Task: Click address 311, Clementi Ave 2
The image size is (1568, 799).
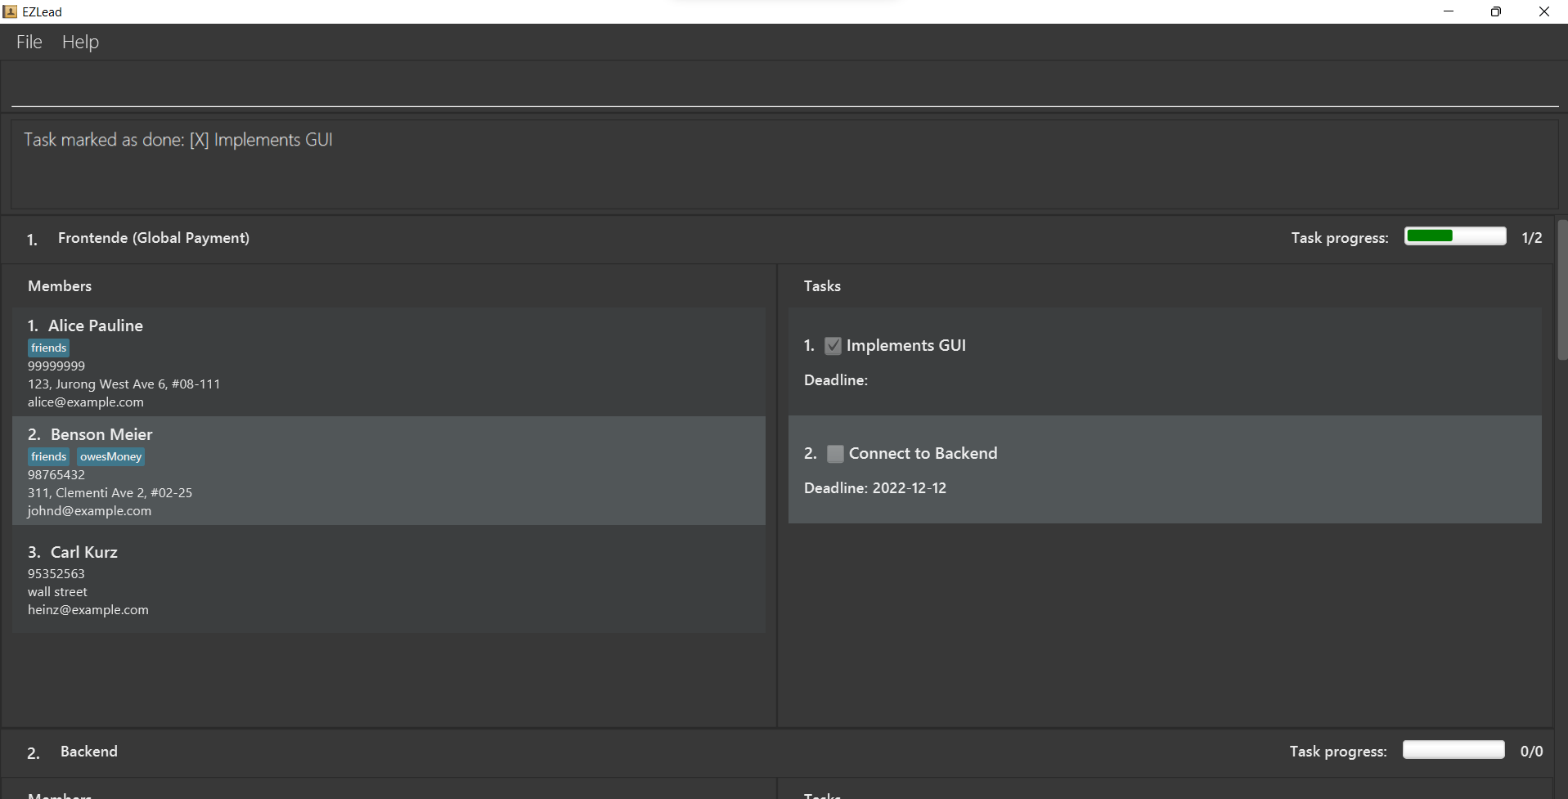Action: (110, 493)
